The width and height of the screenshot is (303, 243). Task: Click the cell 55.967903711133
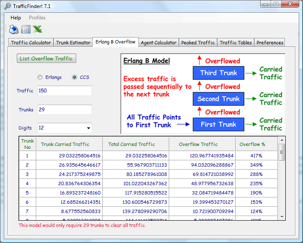pos(136,165)
